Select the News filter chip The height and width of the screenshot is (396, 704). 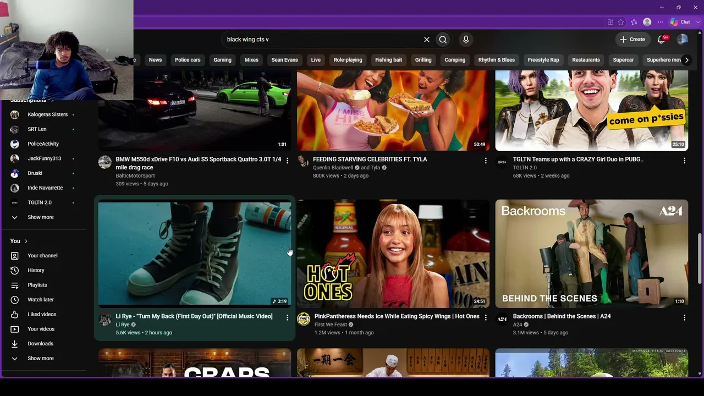pyautogui.click(x=155, y=60)
